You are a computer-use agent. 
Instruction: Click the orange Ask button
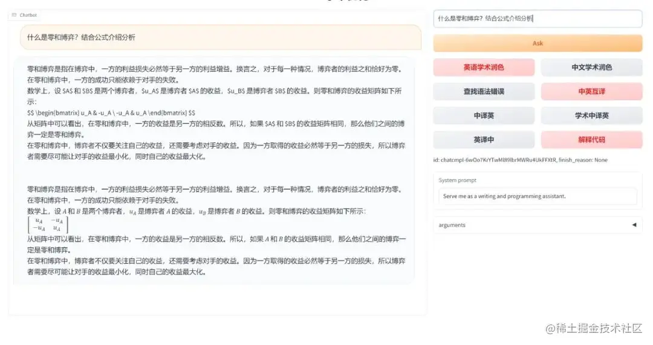coord(538,43)
